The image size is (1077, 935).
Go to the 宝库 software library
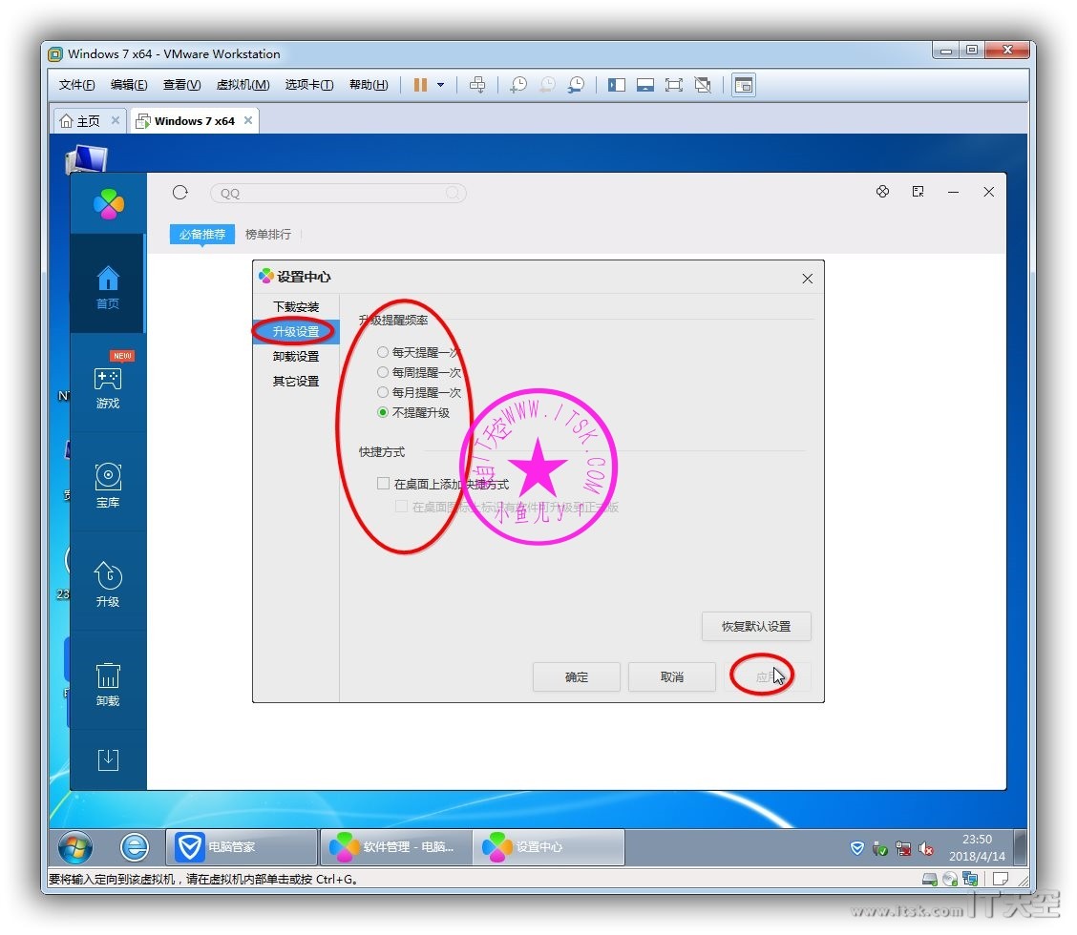click(108, 485)
